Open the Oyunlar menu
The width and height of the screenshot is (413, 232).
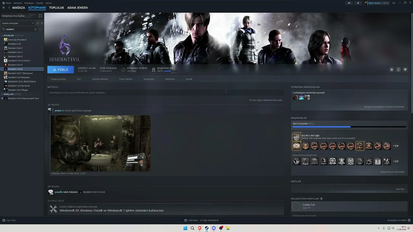(40, 3)
